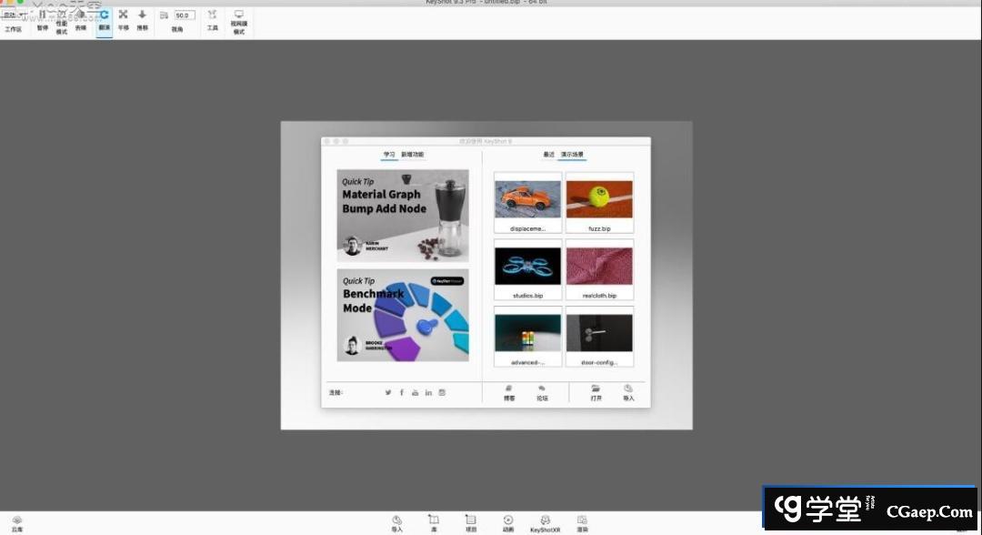The image size is (982, 535).
Task: Open the Cloud Library (云库) icon
Action: (17, 520)
